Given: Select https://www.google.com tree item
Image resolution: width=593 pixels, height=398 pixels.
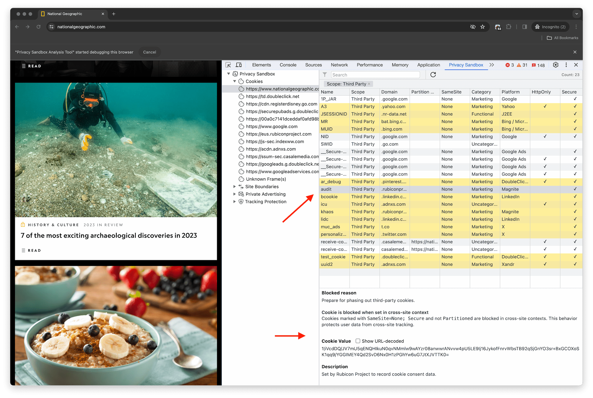Looking at the screenshot, I should (x=273, y=126).
